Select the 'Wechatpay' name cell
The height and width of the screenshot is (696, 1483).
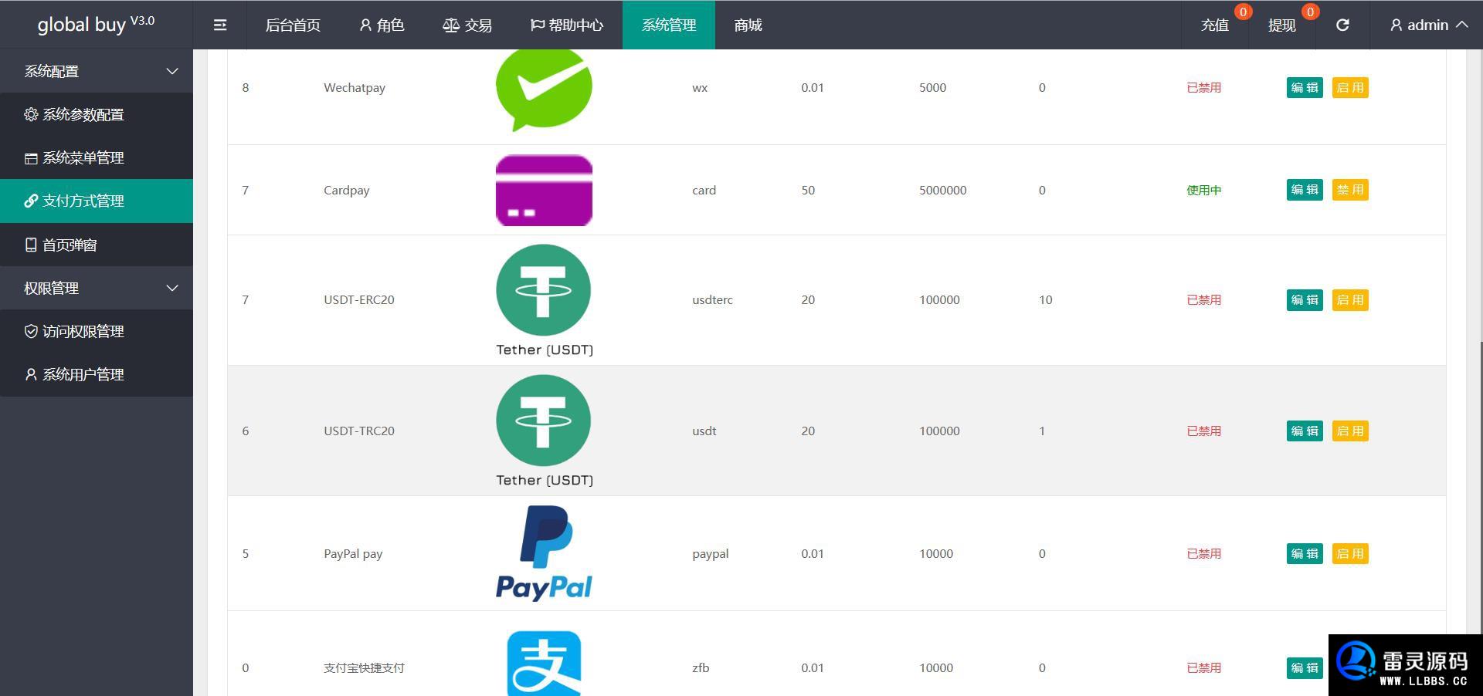pyautogui.click(x=355, y=87)
